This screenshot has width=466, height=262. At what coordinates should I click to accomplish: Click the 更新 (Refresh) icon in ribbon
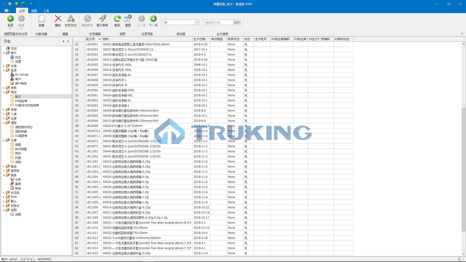point(117,19)
